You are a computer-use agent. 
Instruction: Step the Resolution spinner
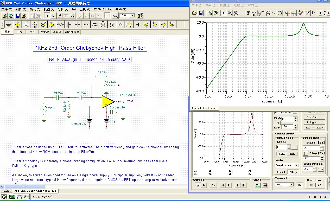pos(315,169)
